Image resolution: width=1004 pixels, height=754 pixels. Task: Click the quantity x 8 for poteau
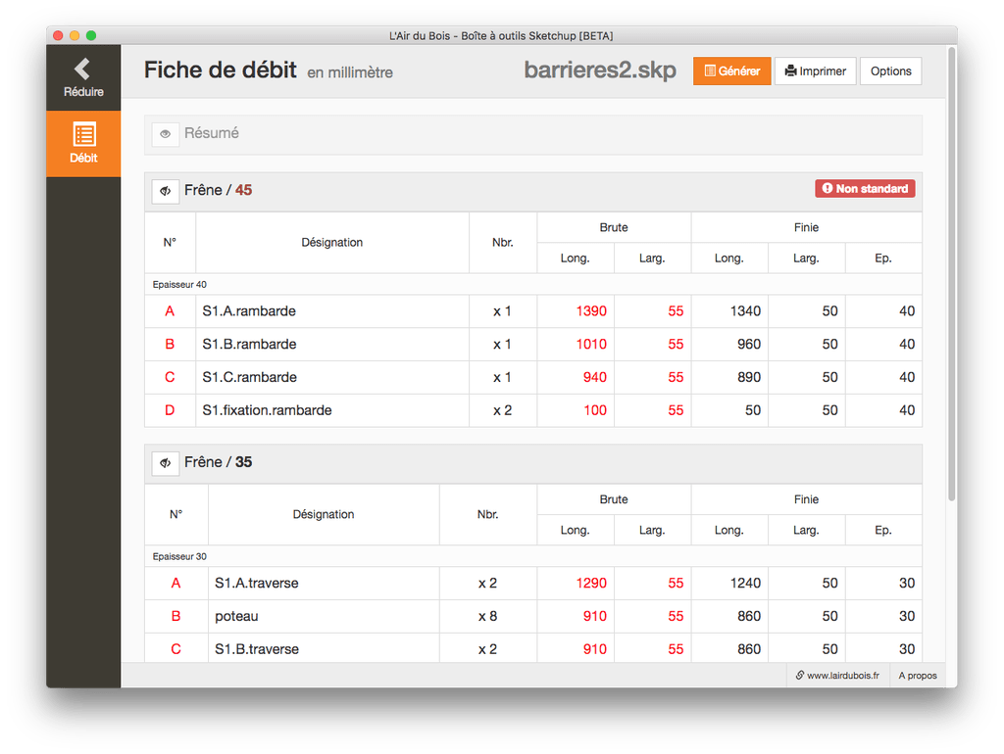pyautogui.click(x=488, y=616)
